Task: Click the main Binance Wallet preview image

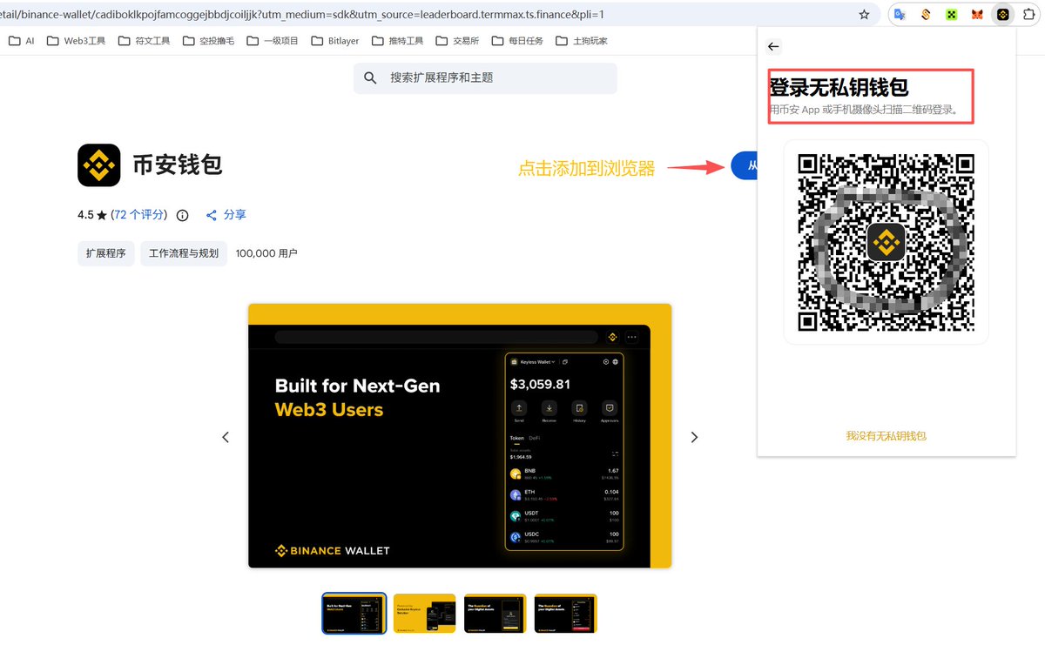Action: click(460, 436)
